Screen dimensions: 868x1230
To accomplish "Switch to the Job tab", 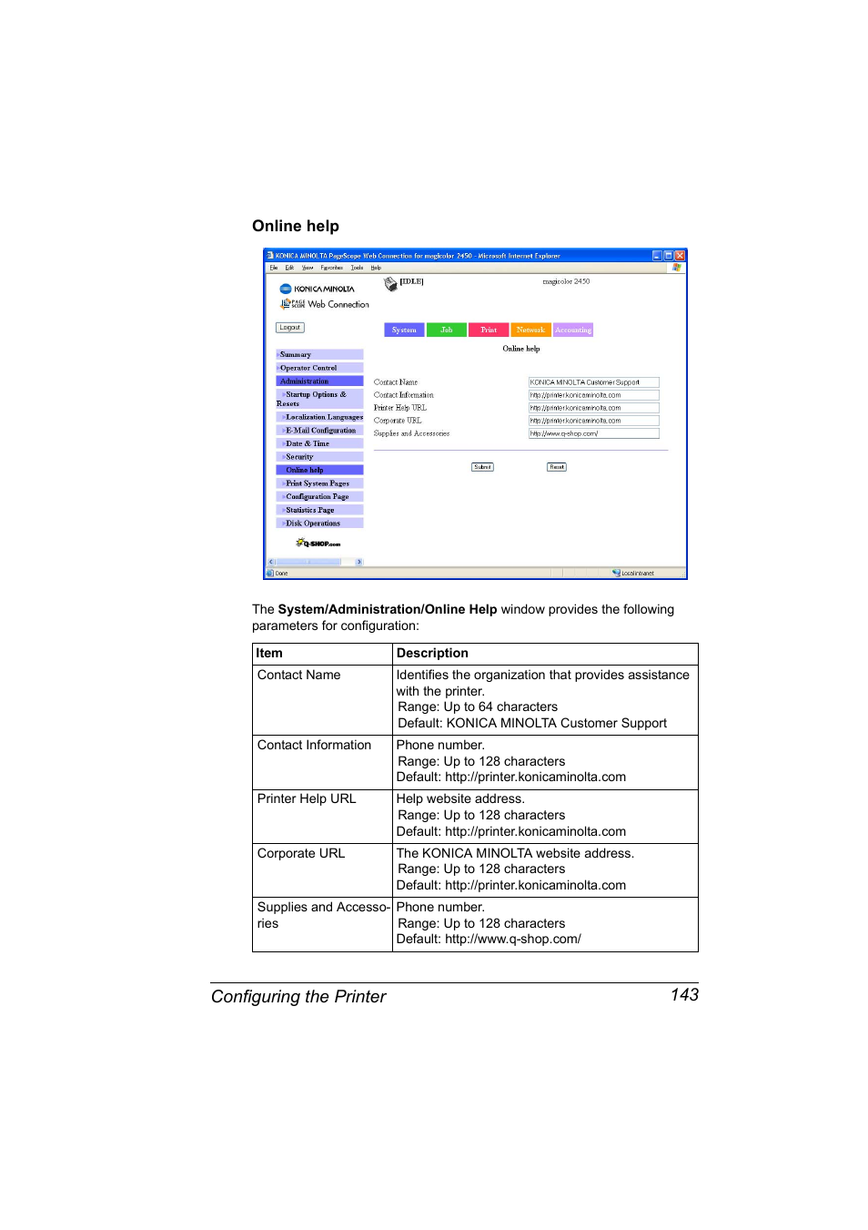I will 446,330.
